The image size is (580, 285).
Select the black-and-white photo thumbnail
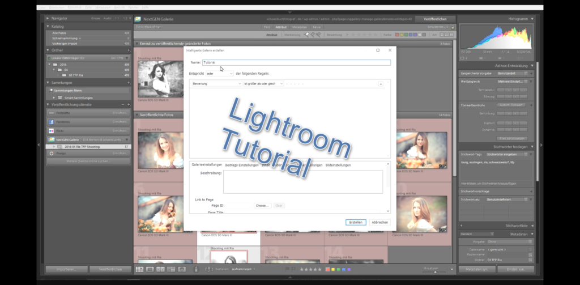coord(160,79)
